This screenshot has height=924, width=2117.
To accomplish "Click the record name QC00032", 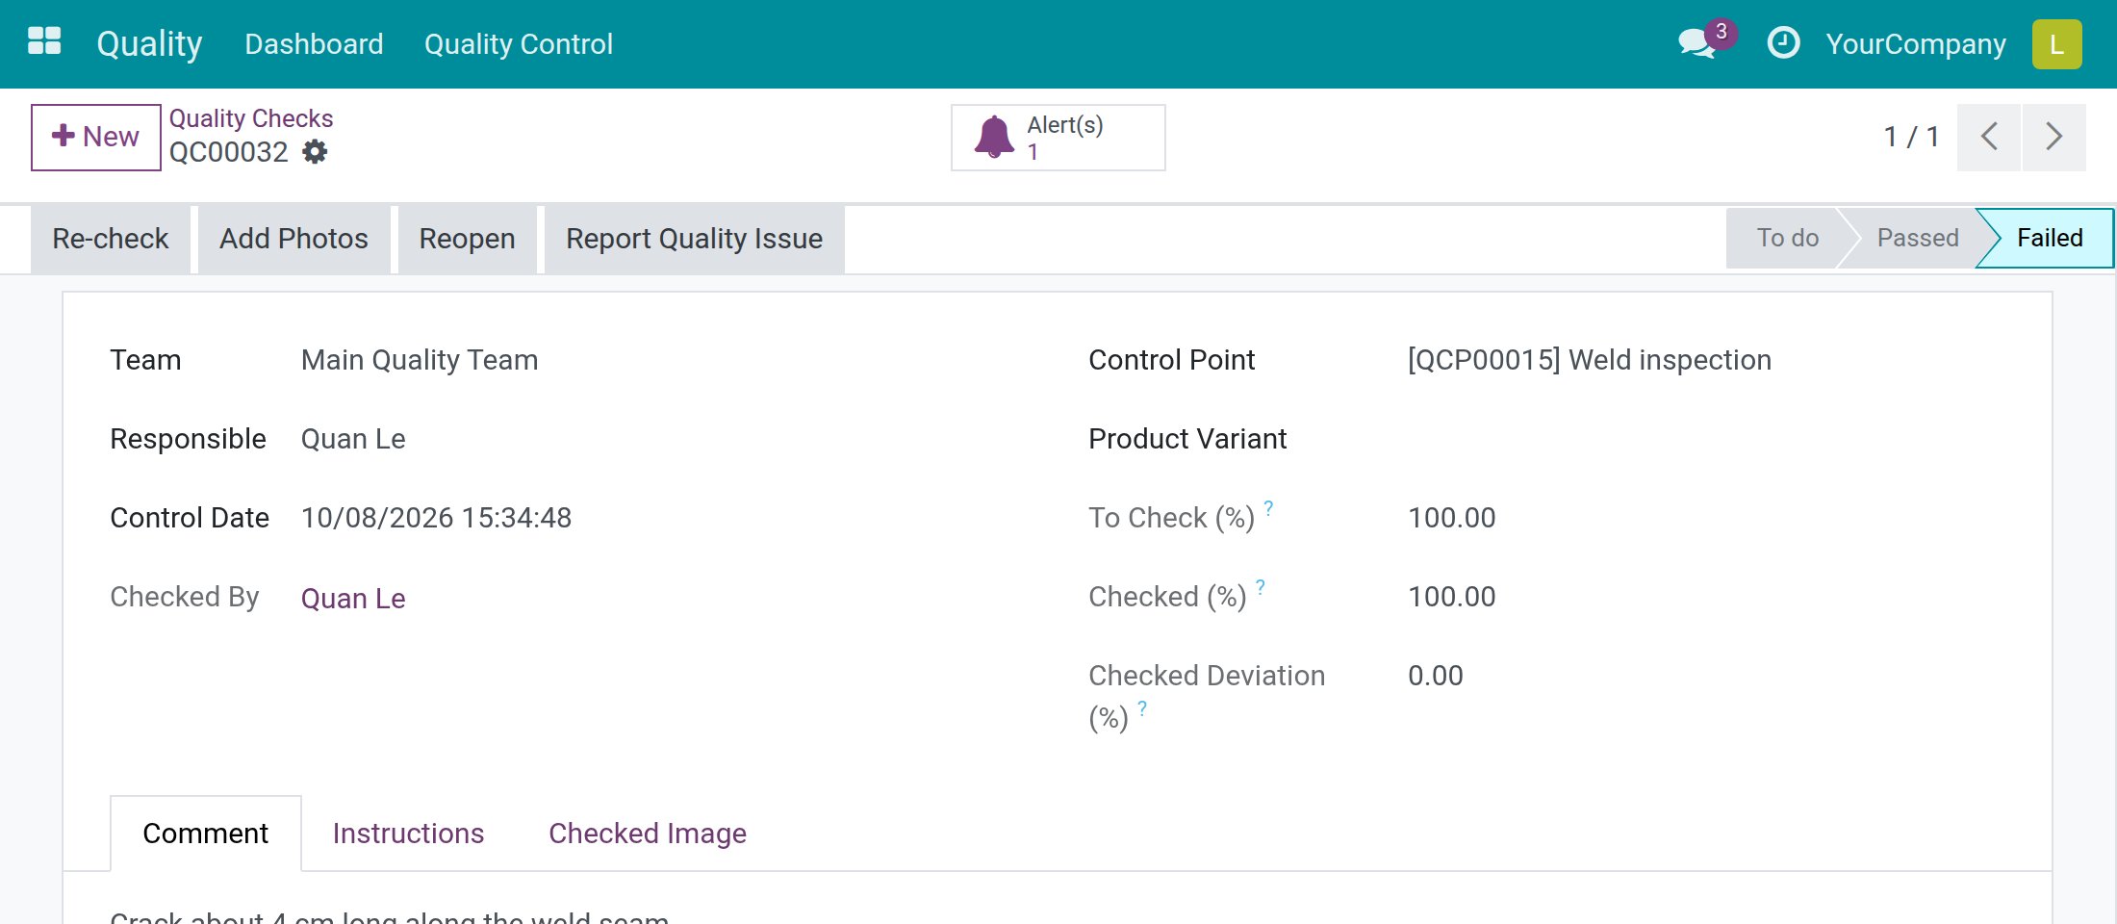I will 228,152.
